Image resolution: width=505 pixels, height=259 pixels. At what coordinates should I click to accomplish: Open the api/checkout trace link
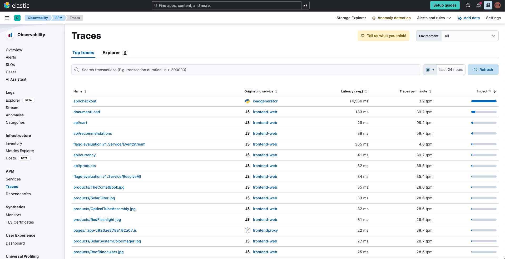pos(85,101)
